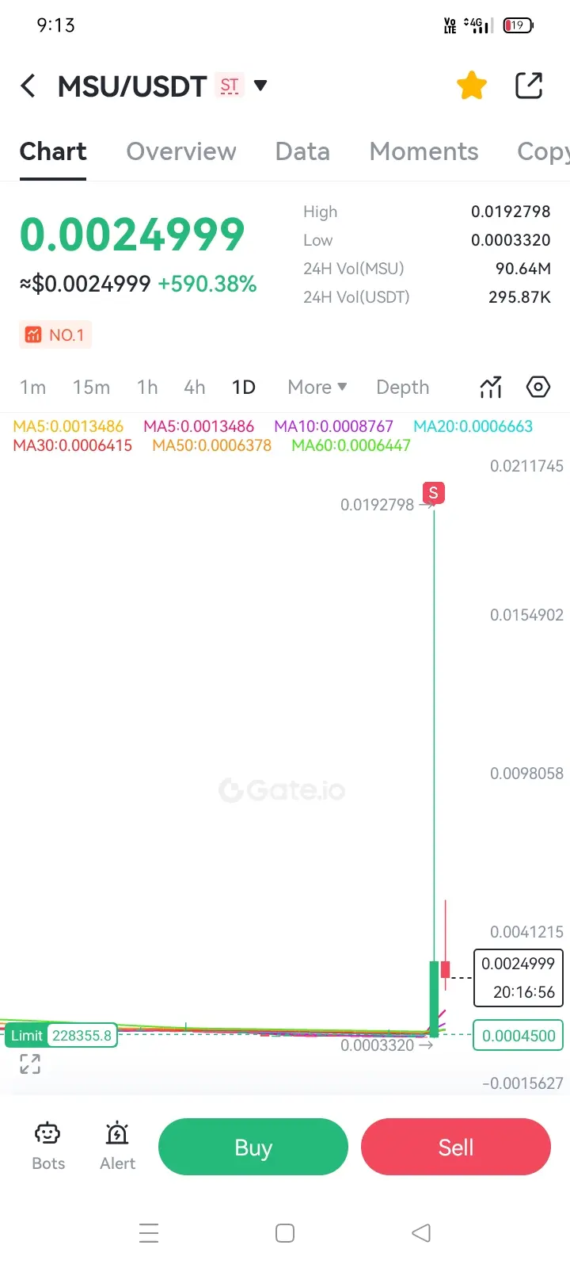The width and height of the screenshot is (570, 1268).
Task: Tap the red S sell marker
Action: coord(433,493)
